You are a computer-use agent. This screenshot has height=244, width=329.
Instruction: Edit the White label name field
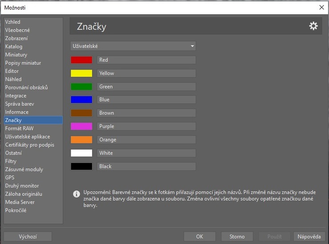[x=146, y=153]
